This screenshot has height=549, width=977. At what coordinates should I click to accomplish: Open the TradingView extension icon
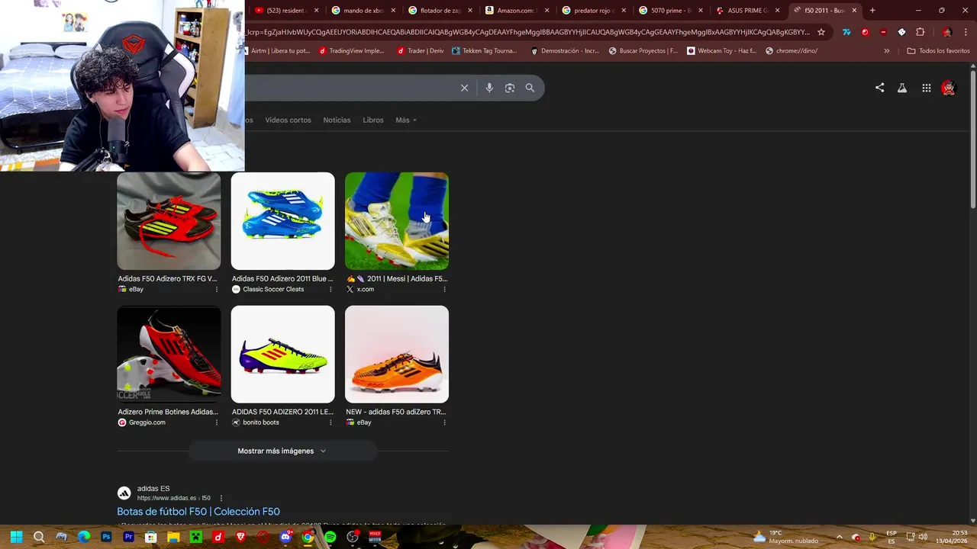846,32
